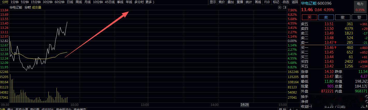Viewport: 368px width, 110px height.
Task: Open the 竞价图 bottom tab
Action: pos(34,109)
